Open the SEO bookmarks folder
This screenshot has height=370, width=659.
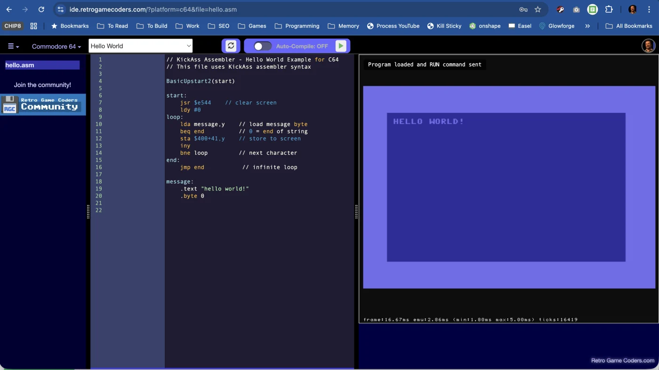click(x=218, y=26)
